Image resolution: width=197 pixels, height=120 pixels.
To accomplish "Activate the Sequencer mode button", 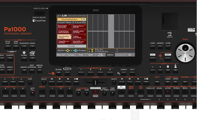I will point(24,47).
